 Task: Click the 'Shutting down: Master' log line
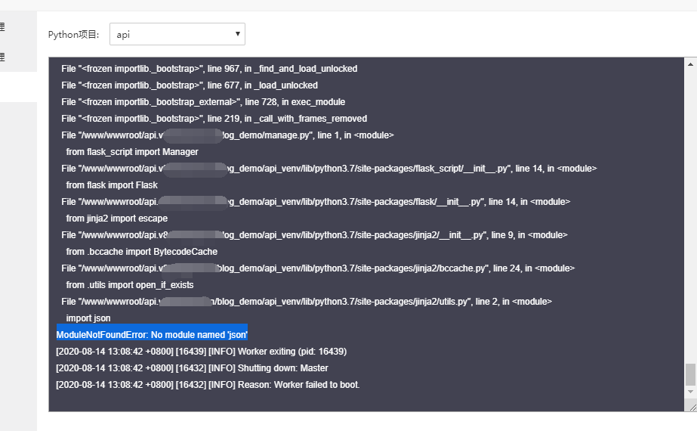click(192, 368)
